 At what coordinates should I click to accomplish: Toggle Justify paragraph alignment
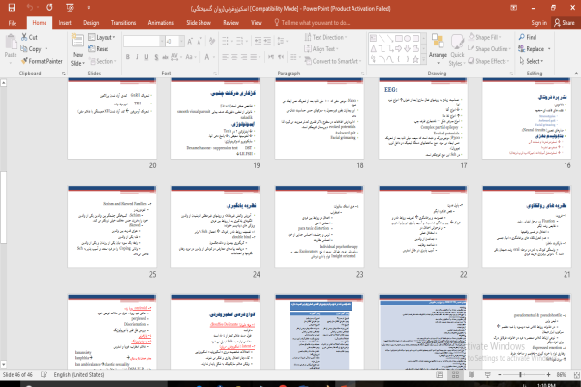(254, 57)
